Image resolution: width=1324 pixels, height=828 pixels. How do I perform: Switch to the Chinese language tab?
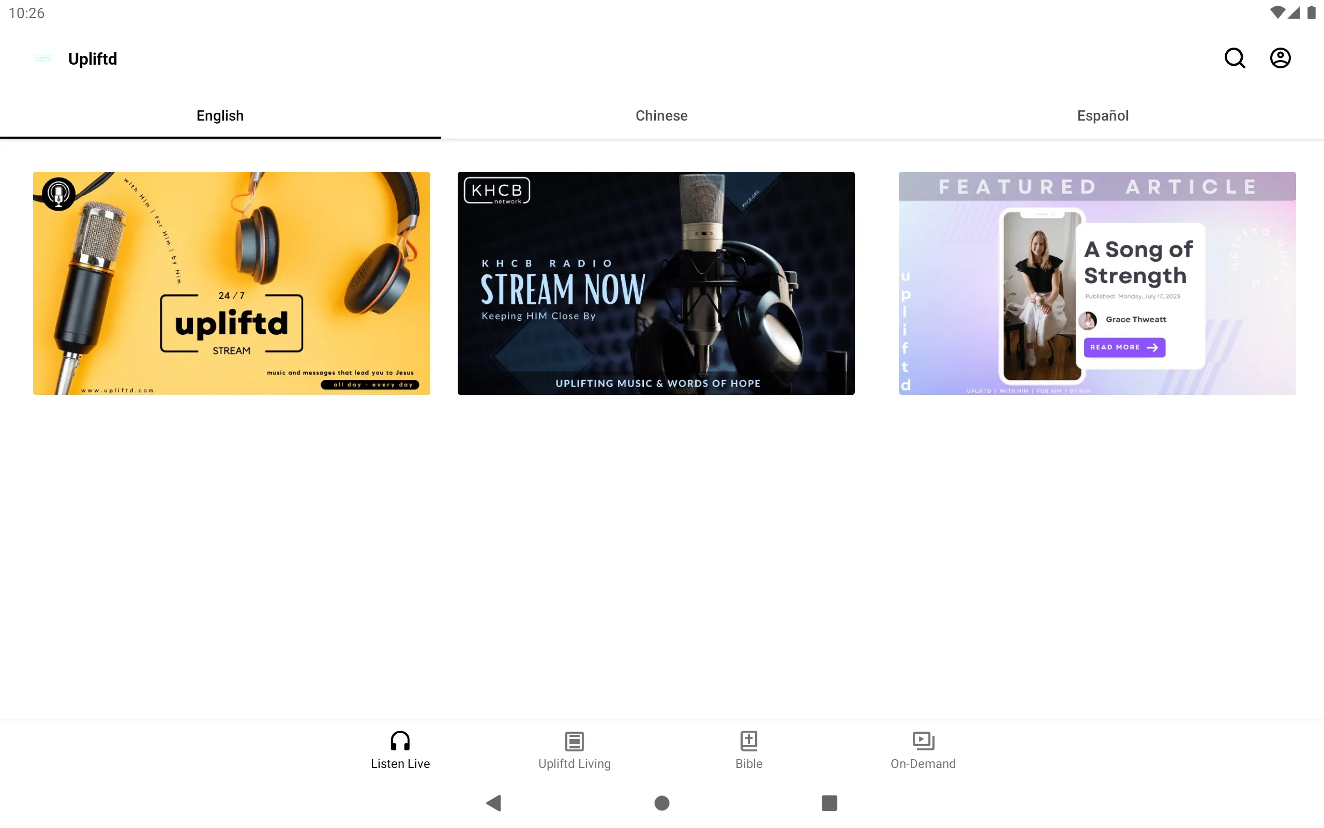[661, 115]
